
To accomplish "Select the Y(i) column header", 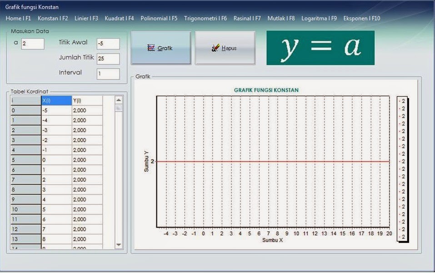I will pyautogui.click(x=87, y=100).
